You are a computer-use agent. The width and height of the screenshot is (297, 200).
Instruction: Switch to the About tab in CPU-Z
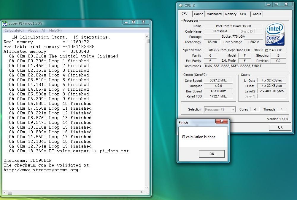tap(257, 14)
